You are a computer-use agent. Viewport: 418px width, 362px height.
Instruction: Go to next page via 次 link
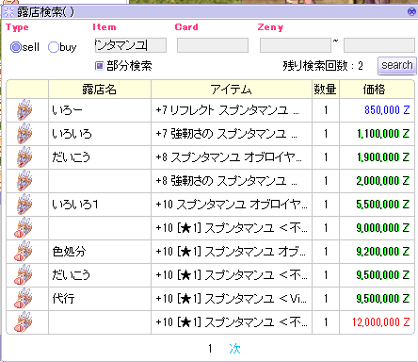click(x=234, y=349)
